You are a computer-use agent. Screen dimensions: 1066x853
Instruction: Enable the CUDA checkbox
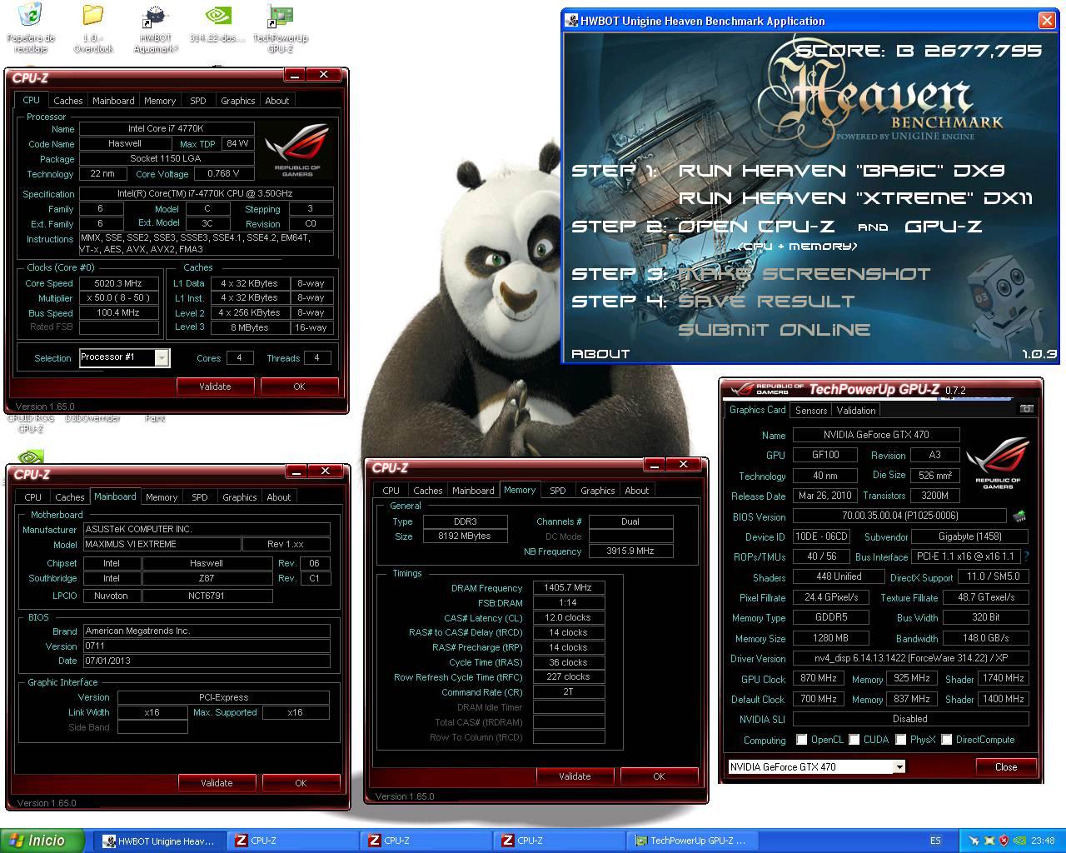click(854, 740)
